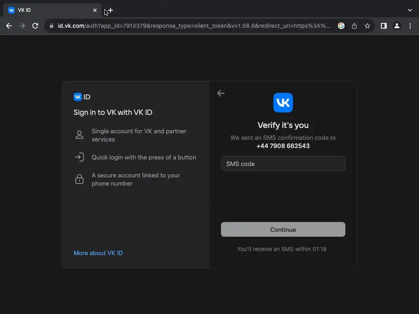419x314 pixels.
Task: Click the Continue button
Action: click(283, 229)
